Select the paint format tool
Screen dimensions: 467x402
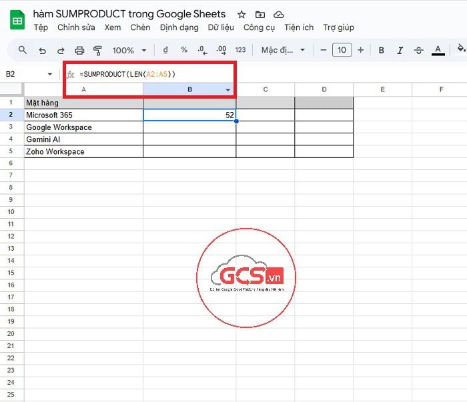click(x=98, y=50)
